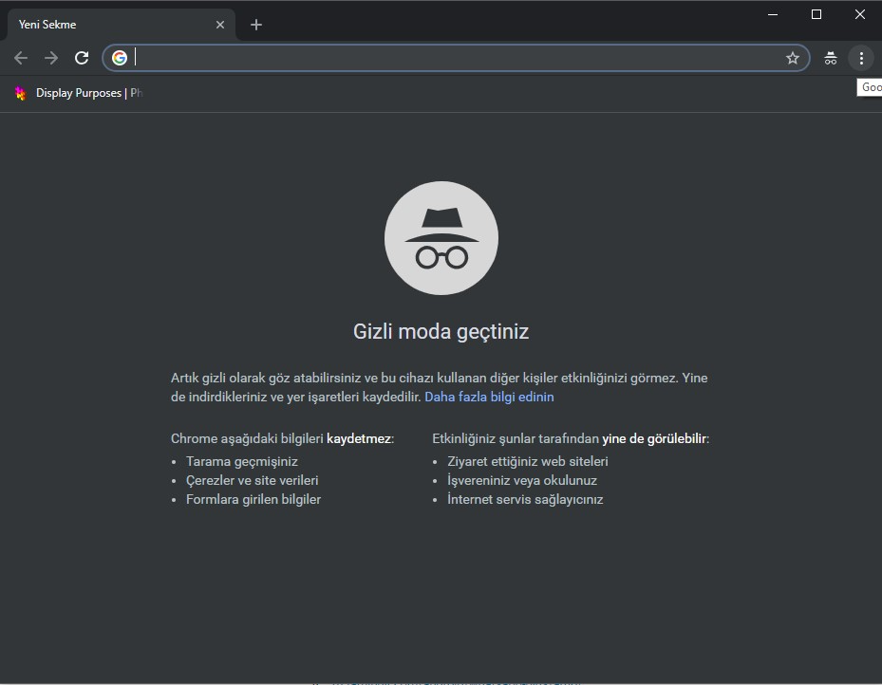Bookmark the page using the star icon
The image size is (882, 685).
(793, 57)
